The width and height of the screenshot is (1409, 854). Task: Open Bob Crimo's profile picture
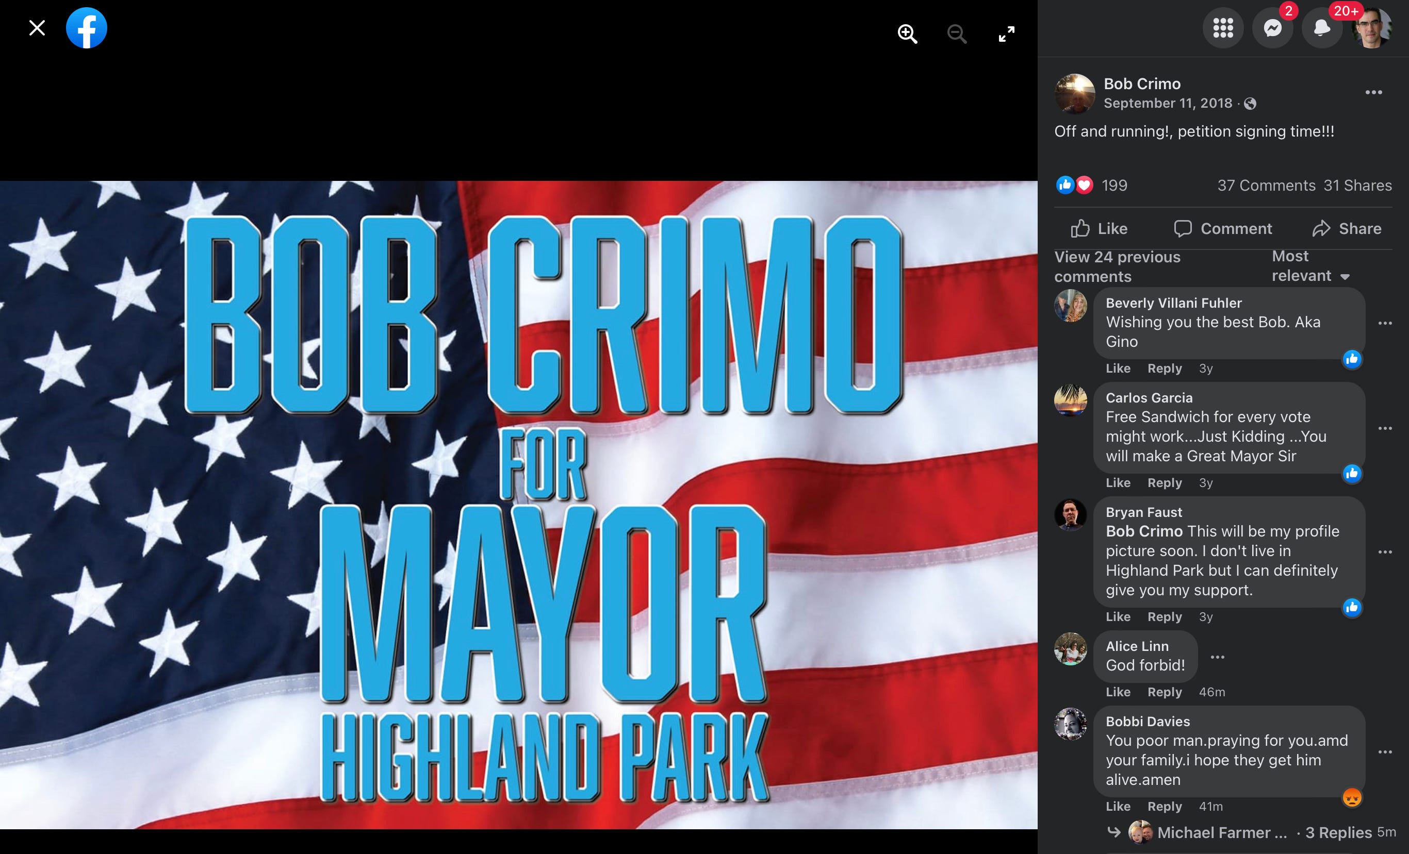point(1074,93)
